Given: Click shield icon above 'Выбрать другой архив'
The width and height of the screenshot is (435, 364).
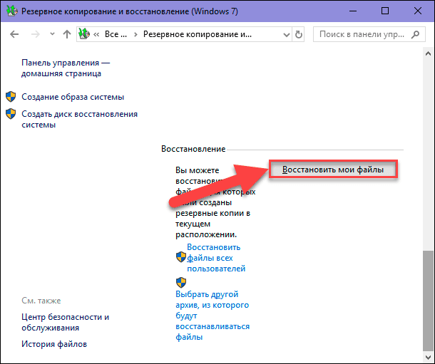Looking at the screenshot, I should [181, 283].
